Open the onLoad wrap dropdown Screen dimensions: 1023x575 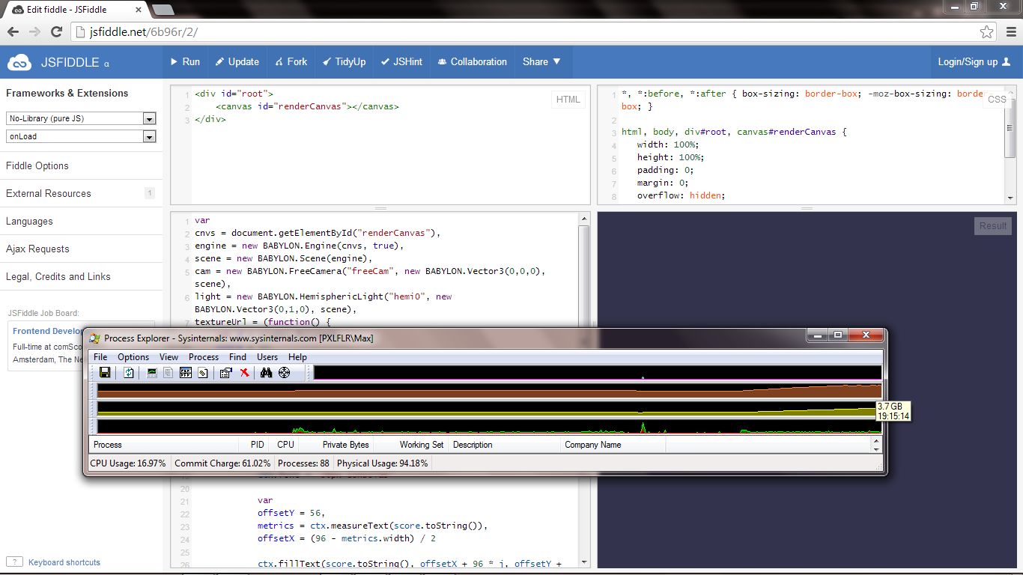[x=81, y=136]
